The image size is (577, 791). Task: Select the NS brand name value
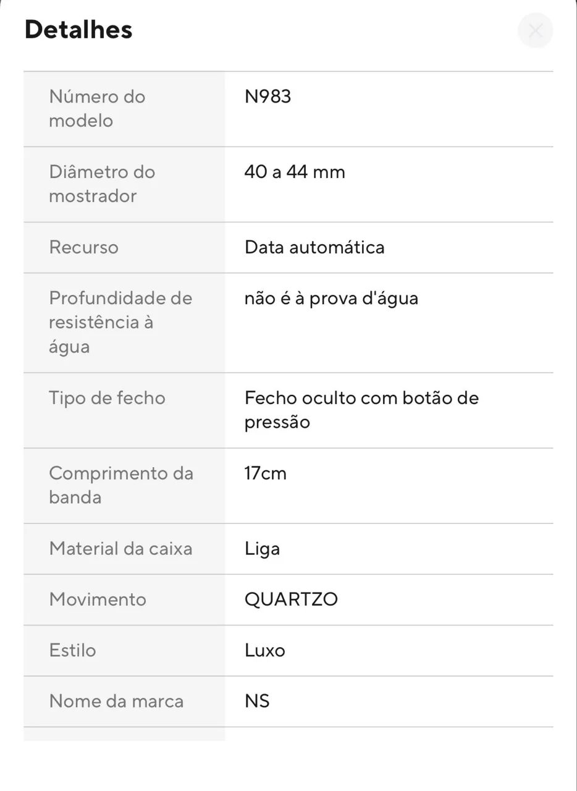tap(257, 701)
